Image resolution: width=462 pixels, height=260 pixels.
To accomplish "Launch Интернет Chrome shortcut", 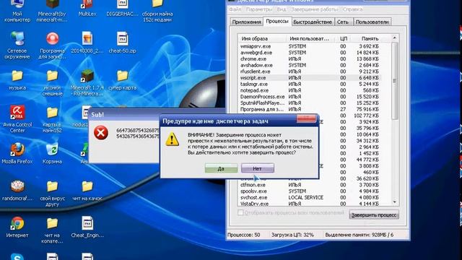I will 17,227.
